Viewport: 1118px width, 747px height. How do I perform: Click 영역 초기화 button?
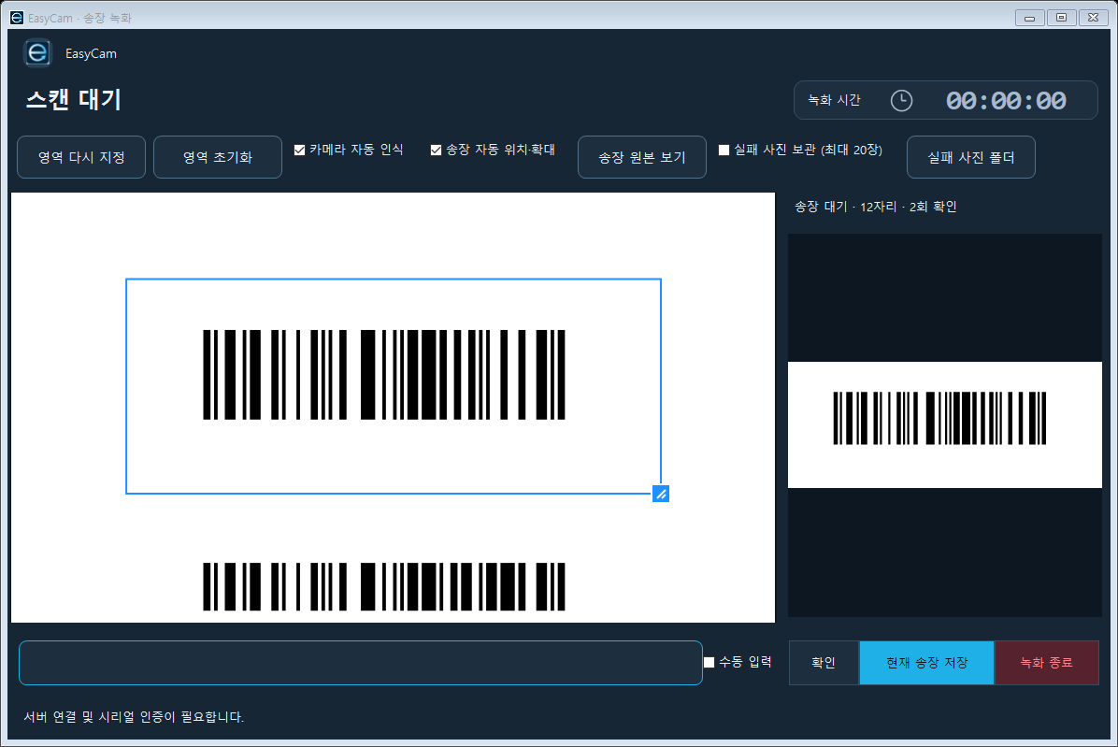click(x=218, y=157)
